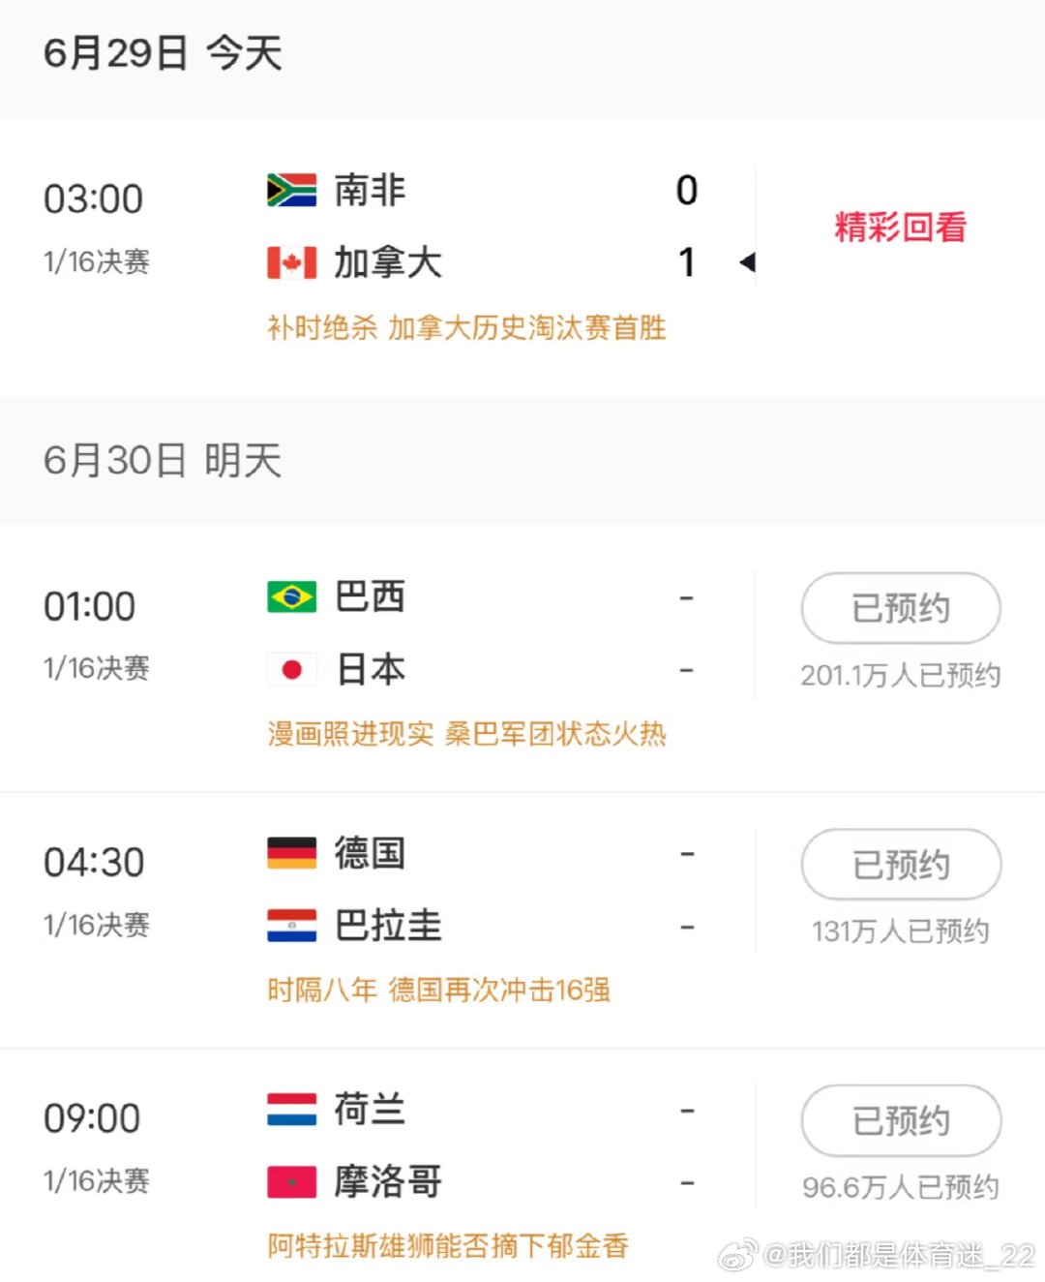Select the Brazil flag icon
Image resolution: width=1045 pixels, height=1282 pixels.
[x=291, y=596]
